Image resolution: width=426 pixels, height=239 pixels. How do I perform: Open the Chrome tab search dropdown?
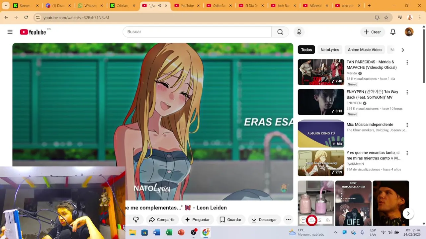coord(6,6)
